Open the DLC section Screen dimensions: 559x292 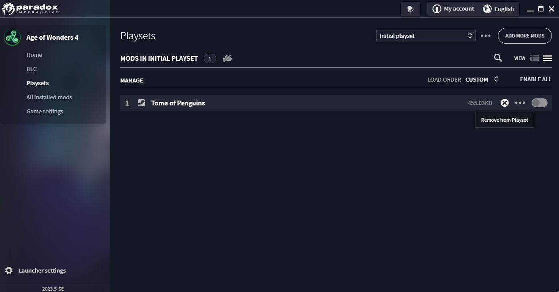(x=31, y=69)
